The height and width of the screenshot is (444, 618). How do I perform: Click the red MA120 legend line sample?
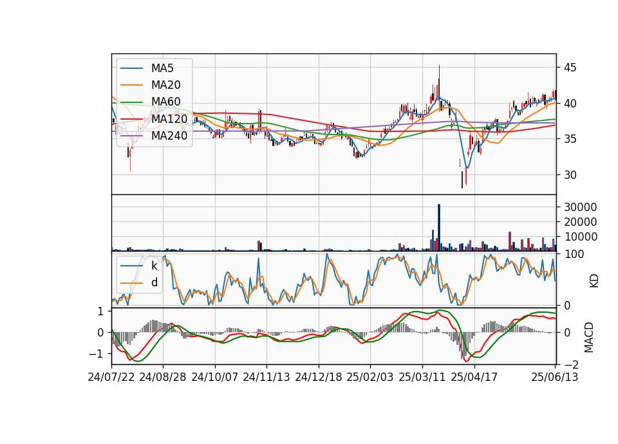coord(132,118)
